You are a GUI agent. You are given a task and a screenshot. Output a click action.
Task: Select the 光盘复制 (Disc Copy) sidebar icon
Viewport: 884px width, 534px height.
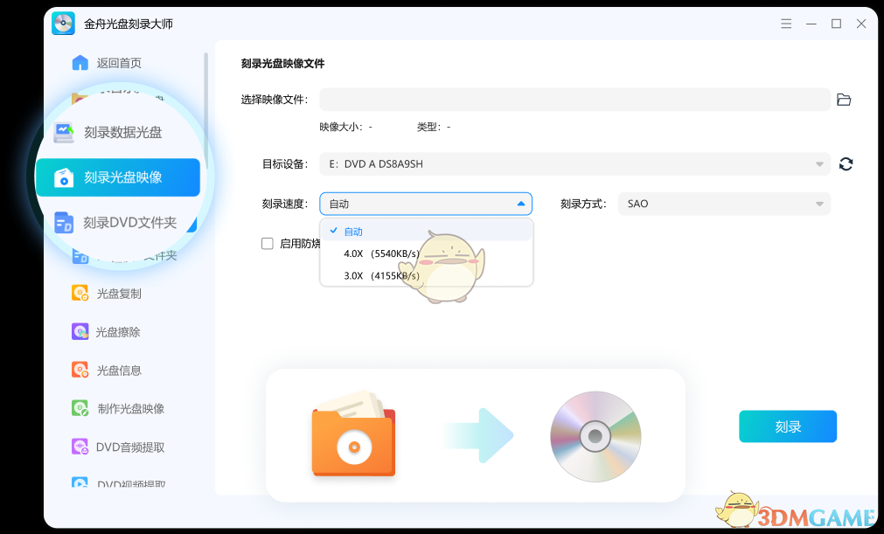[79, 293]
